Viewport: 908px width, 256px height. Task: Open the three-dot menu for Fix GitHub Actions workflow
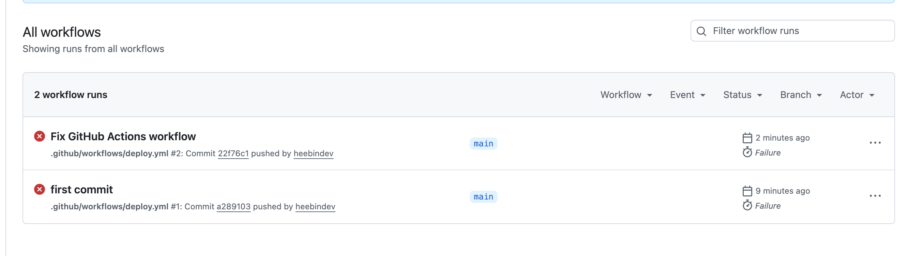click(x=875, y=143)
